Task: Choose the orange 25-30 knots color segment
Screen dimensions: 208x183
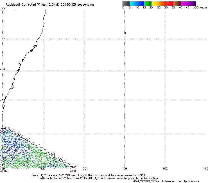Action: pyautogui.click(x=162, y=3)
